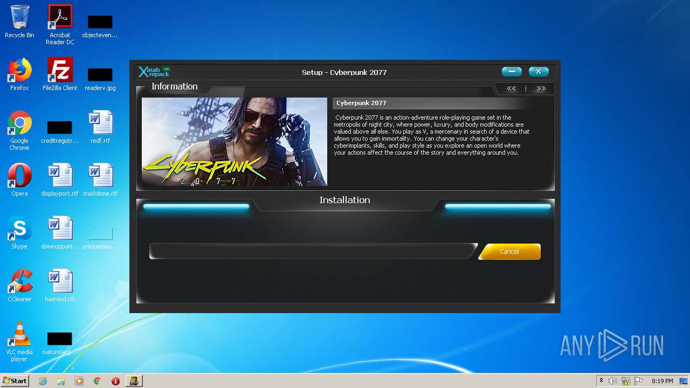Open Action Center flag icon
Image resolution: width=690 pixels, height=388 pixels.
639,381
